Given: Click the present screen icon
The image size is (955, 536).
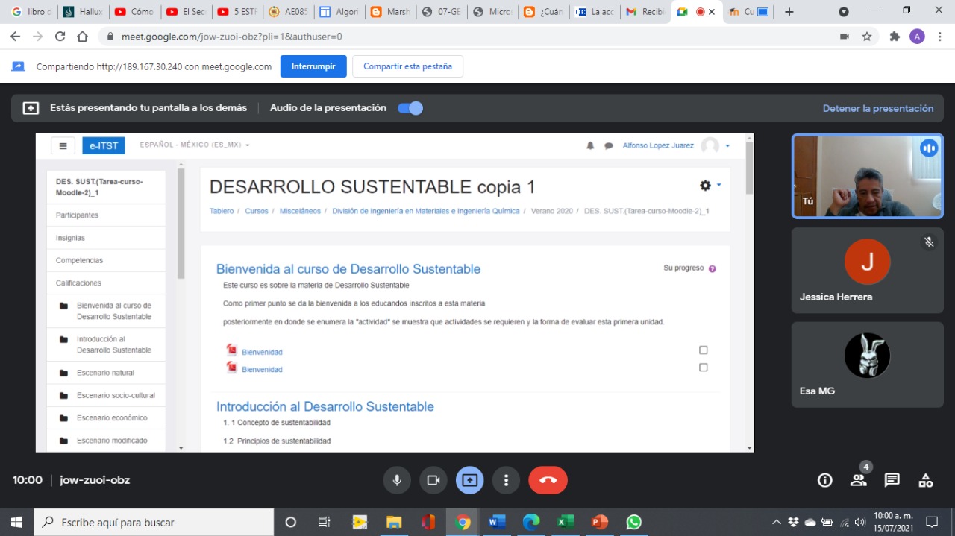Looking at the screenshot, I should 469,480.
